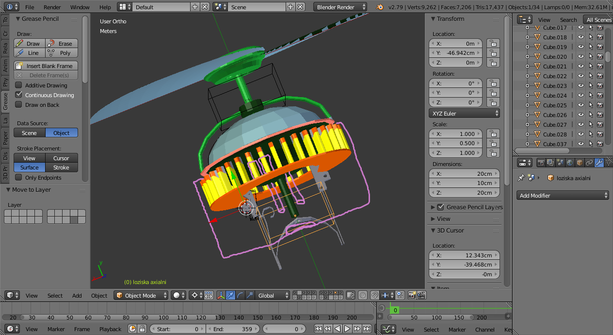Viewport: 613px width, 335px height.
Task: Collapse the Move to Layer panel
Action: click(x=8, y=190)
